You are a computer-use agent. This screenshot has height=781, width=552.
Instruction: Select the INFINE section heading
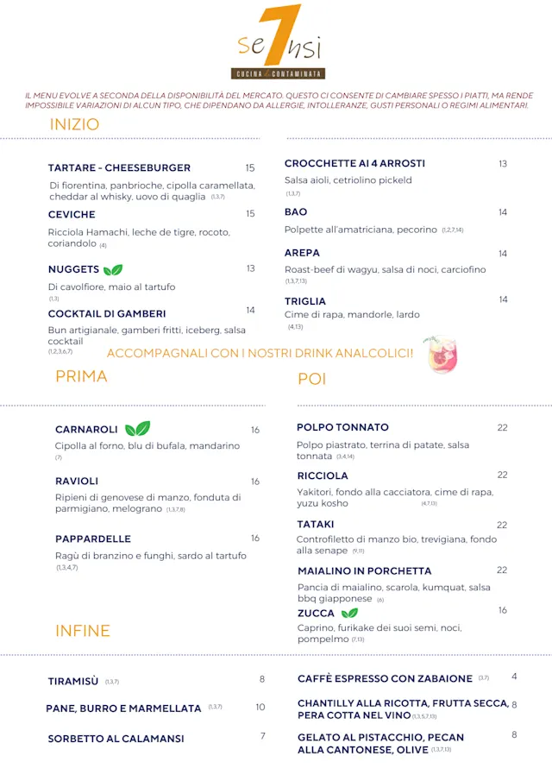tap(83, 631)
